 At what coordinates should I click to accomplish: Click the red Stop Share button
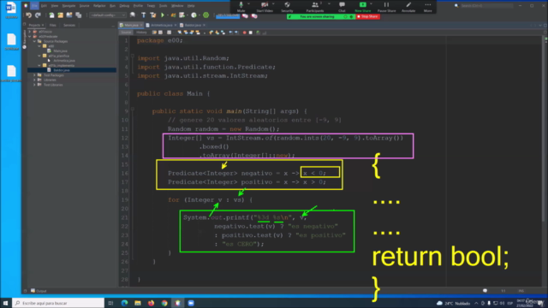tap(367, 16)
